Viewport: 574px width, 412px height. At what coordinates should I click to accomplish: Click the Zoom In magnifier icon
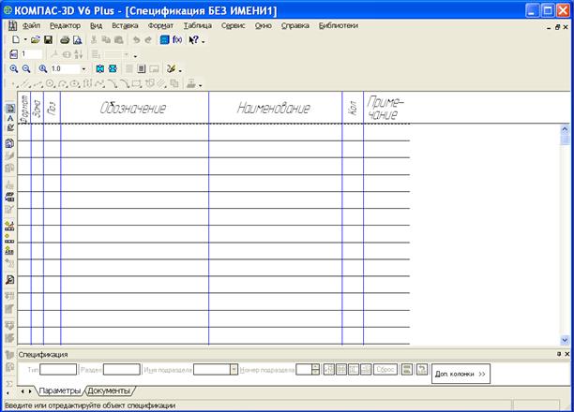coord(14,69)
